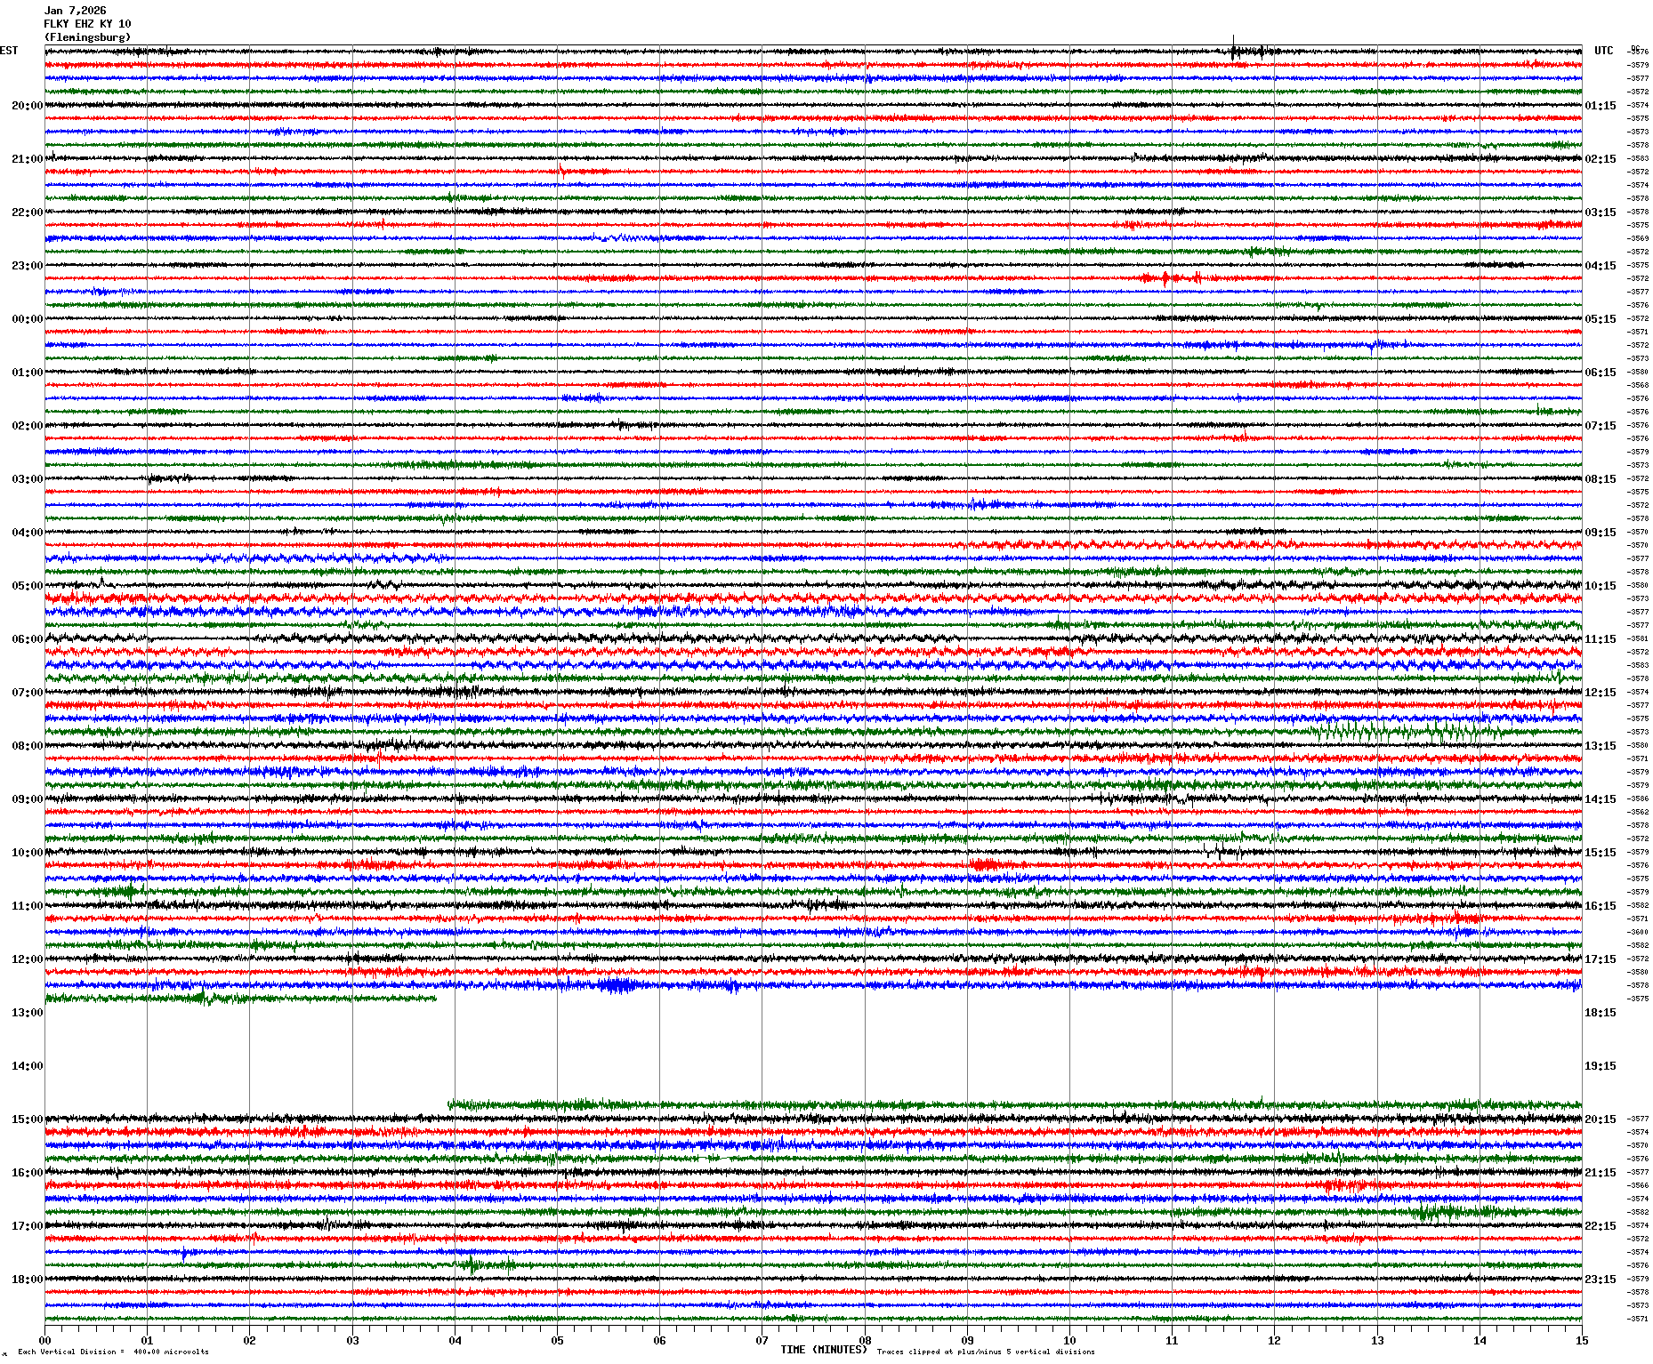Click the 15 tick on the bottom minutes axis

point(1581,1341)
